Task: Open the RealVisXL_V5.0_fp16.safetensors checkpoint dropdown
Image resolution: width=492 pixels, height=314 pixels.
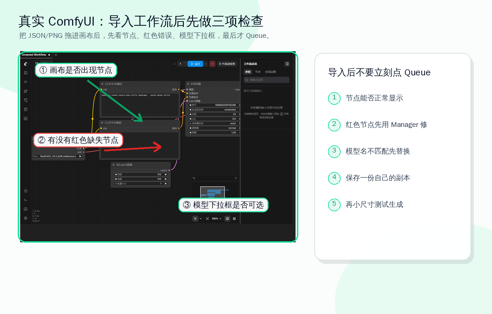Action: click(x=57, y=156)
